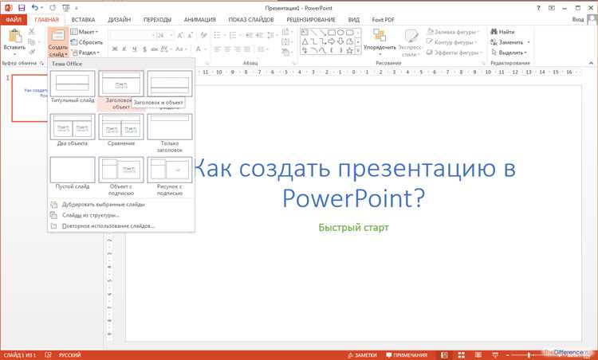Apply numbered list icon
The width and height of the screenshot is (598, 360).
[x=233, y=35]
